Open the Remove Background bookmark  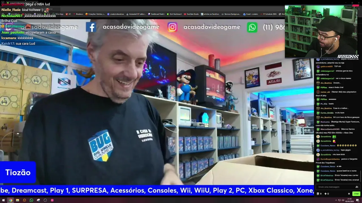[x=231, y=14]
